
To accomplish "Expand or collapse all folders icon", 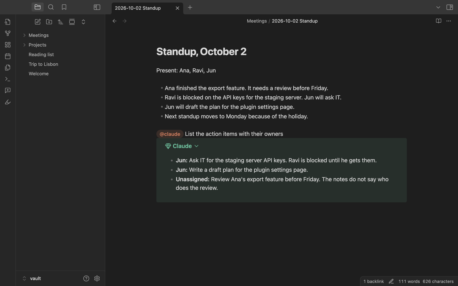I will click(x=83, y=22).
